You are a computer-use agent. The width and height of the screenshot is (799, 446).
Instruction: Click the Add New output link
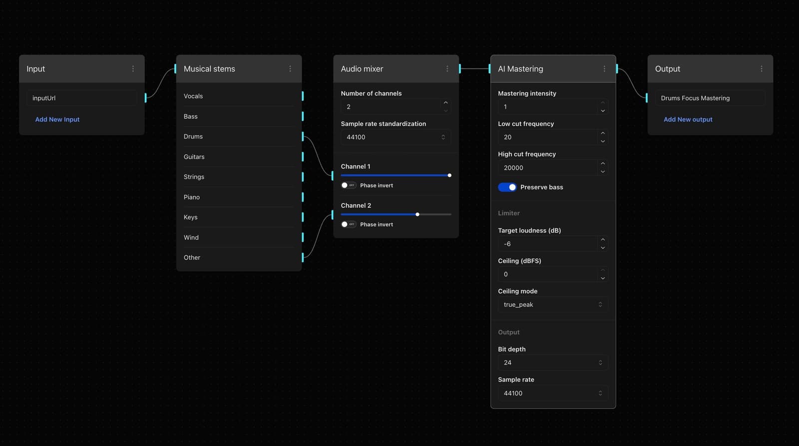click(688, 119)
